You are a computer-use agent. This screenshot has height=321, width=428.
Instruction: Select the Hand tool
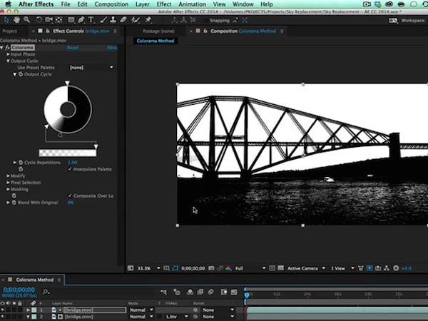(16, 20)
